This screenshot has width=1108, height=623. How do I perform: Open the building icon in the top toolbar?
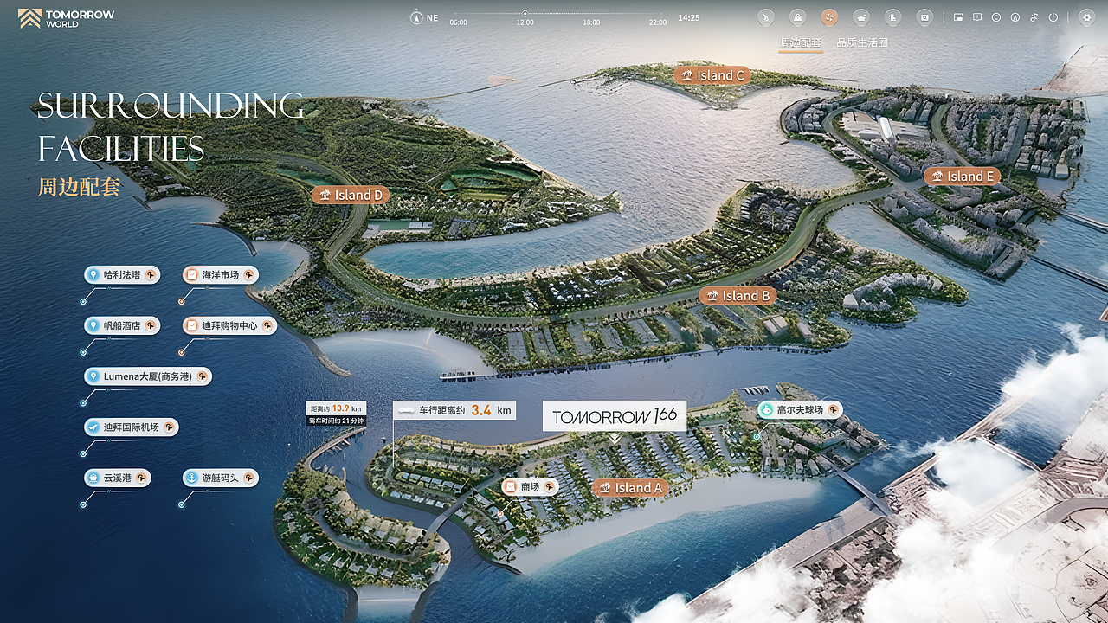pyautogui.click(x=893, y=17)
